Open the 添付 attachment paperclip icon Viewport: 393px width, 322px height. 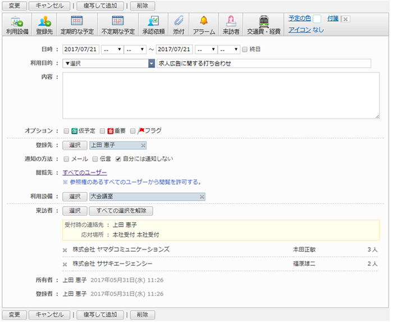pyautogui.click(x=179, y=25)
